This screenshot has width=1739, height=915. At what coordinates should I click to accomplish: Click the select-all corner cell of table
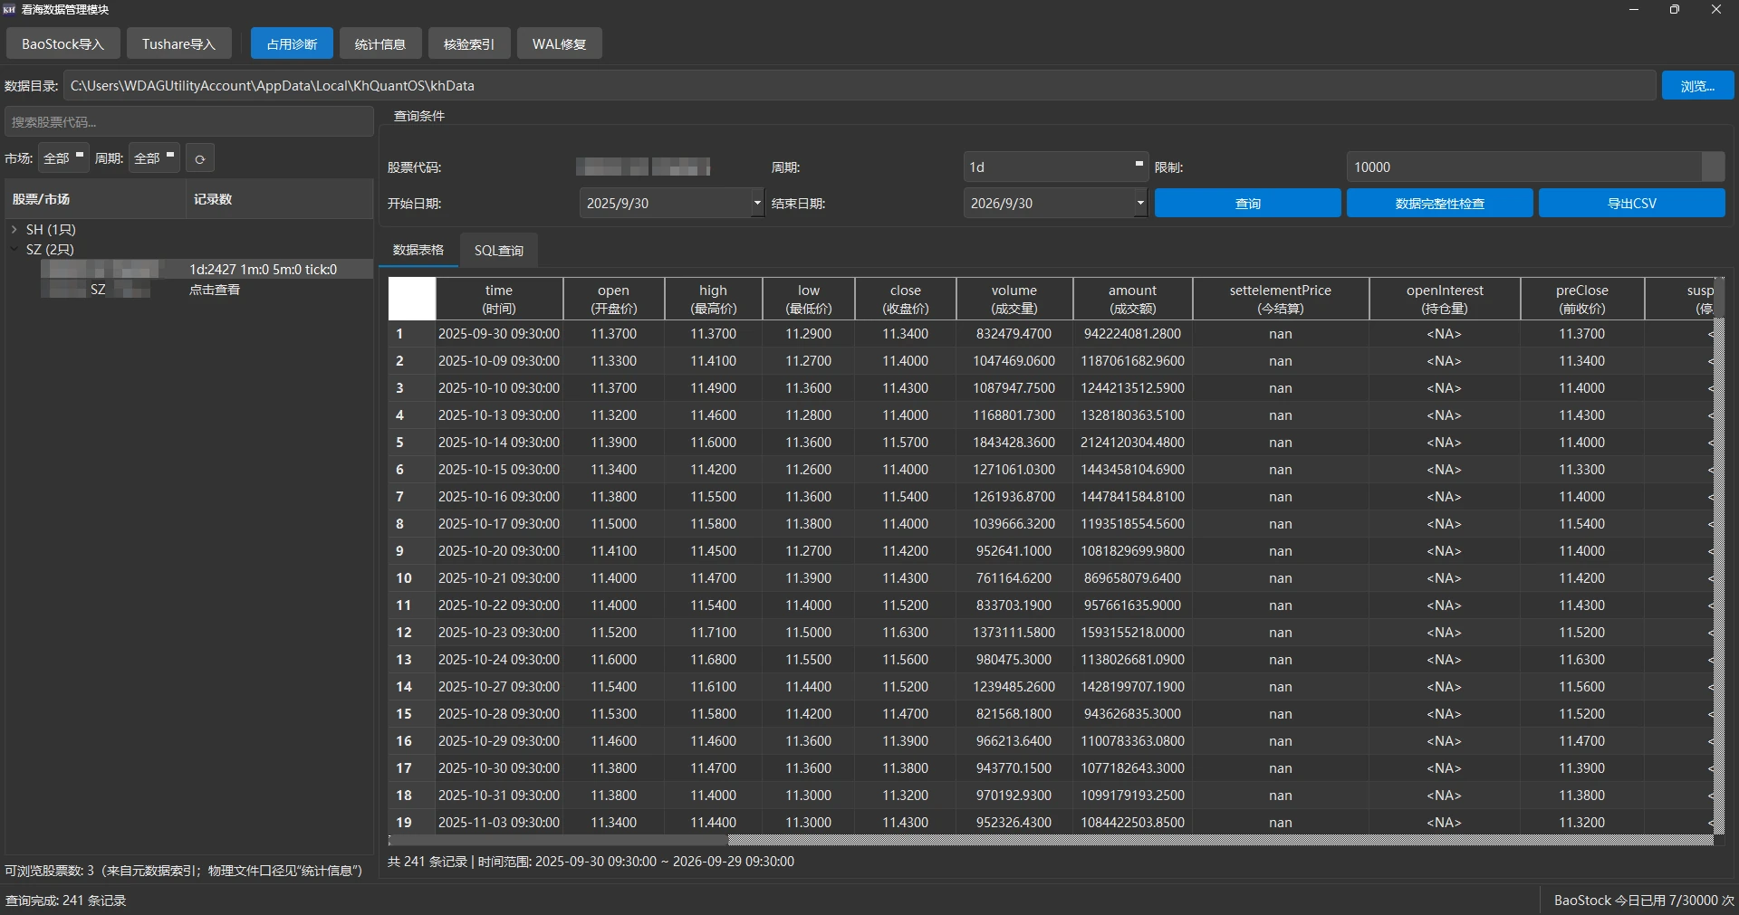click(412, 299)
